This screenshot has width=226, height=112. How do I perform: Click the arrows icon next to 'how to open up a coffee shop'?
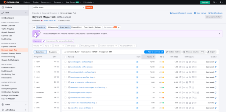click(95, 77)
